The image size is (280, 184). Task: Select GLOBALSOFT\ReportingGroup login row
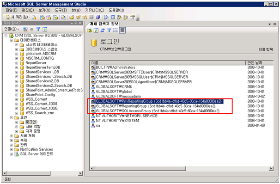156,106
